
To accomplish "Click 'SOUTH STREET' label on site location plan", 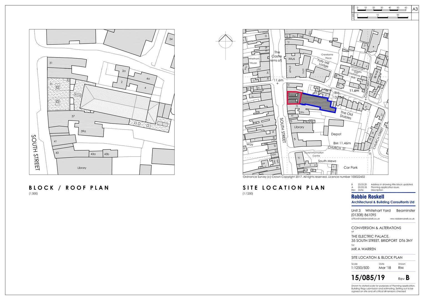I will (283, 130).
